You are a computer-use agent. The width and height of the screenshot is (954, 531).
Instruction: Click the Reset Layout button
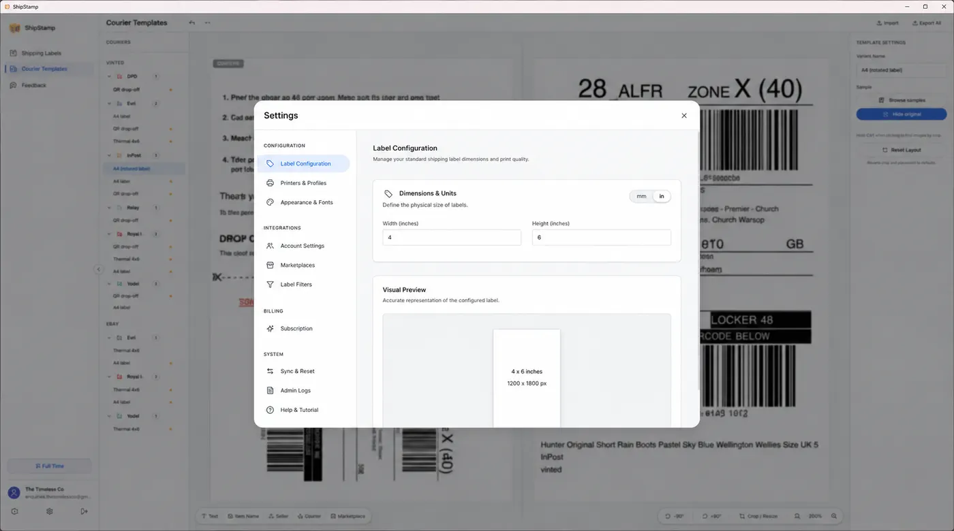tap(902, 150)
